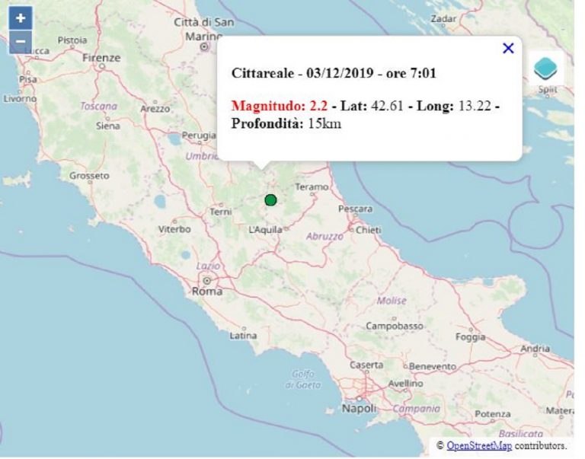
Task: Close the Cittareale earthquake popup
Action: tap(508, 49)
